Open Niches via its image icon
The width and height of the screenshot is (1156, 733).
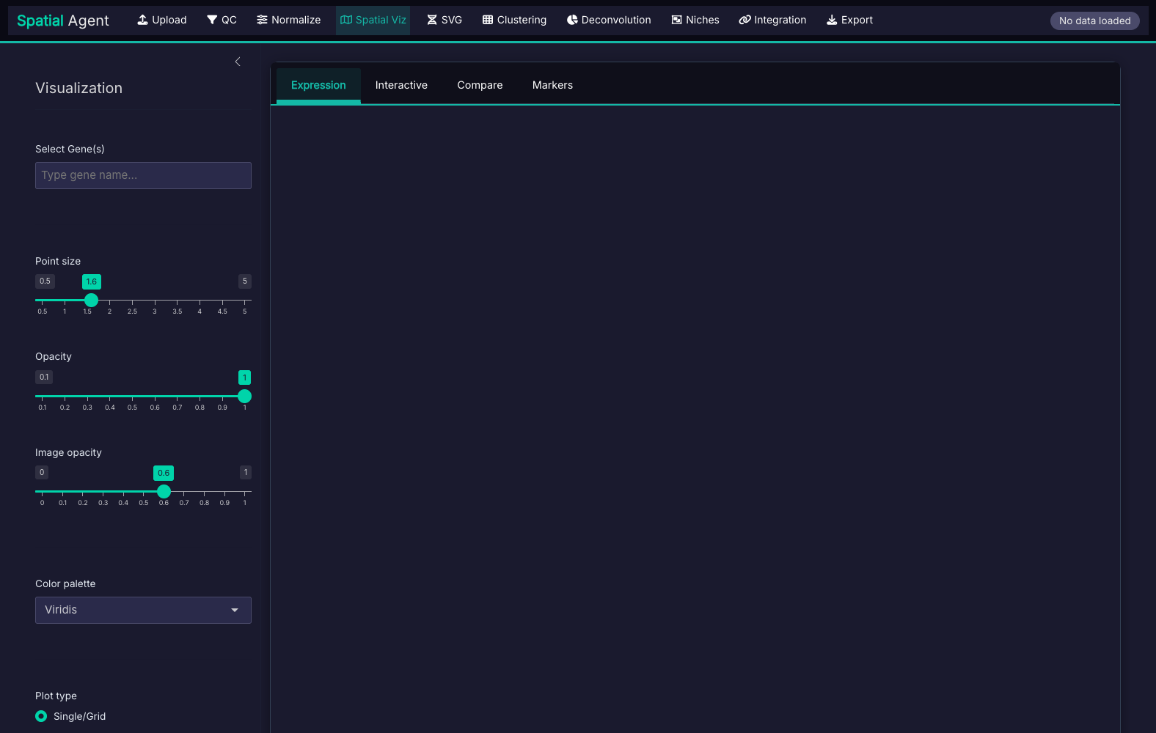pos(676,20)
